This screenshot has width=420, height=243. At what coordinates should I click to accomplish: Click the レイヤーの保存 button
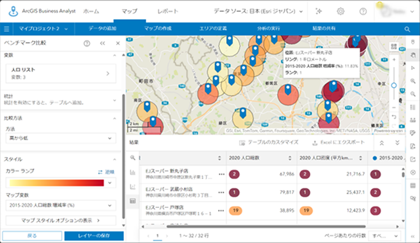94,236
